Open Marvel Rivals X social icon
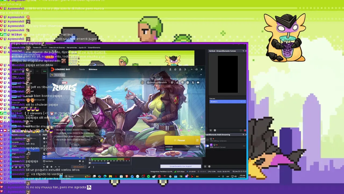Viewport: 344px width, 194px height. tap(193, 82)
